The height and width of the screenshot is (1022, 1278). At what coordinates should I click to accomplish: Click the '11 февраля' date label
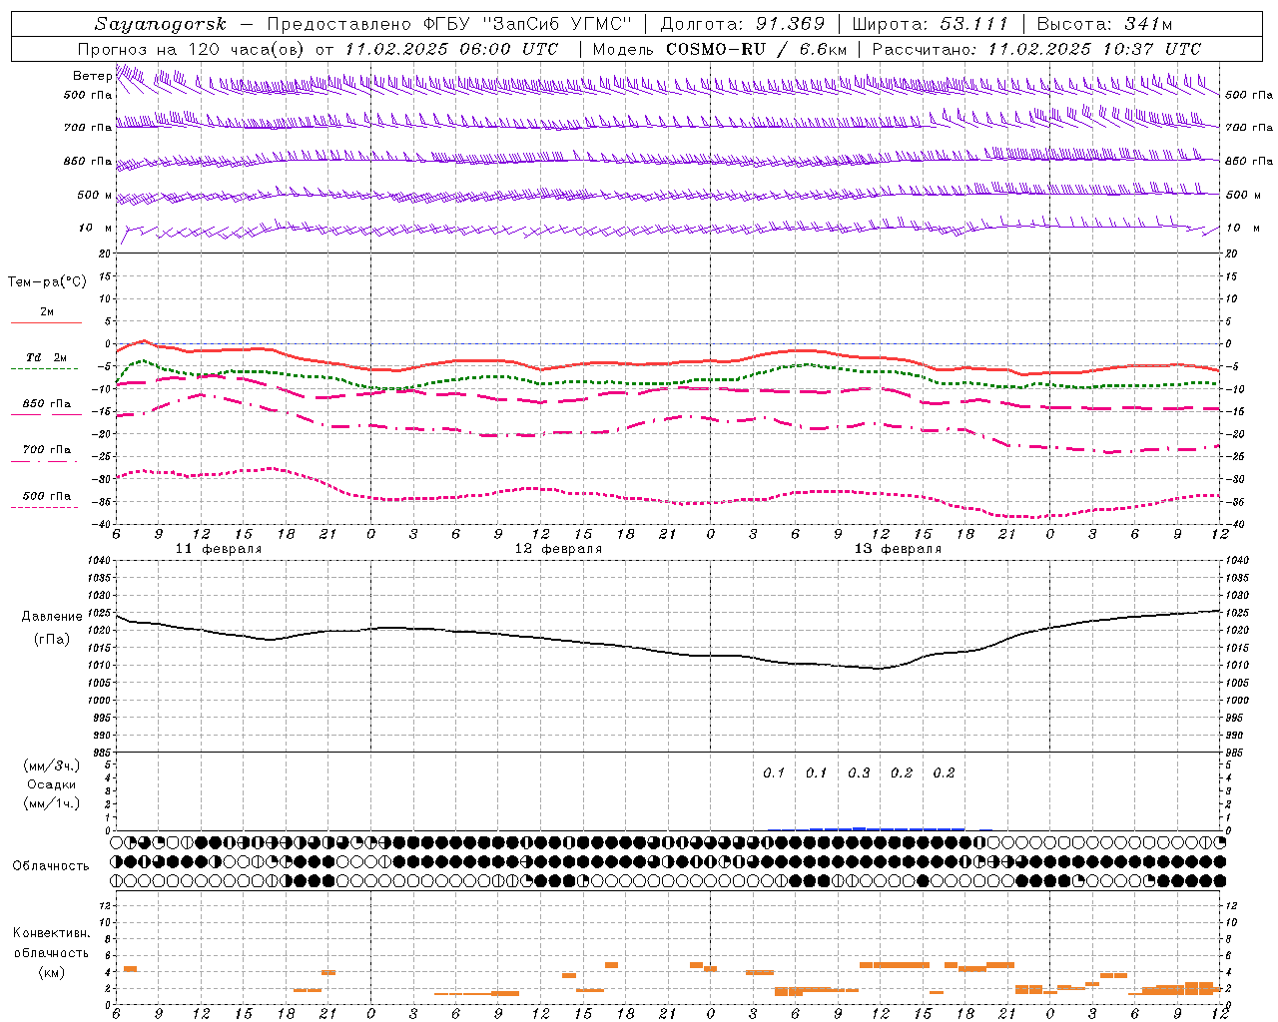pyautogui.click(x=219, y=549)
